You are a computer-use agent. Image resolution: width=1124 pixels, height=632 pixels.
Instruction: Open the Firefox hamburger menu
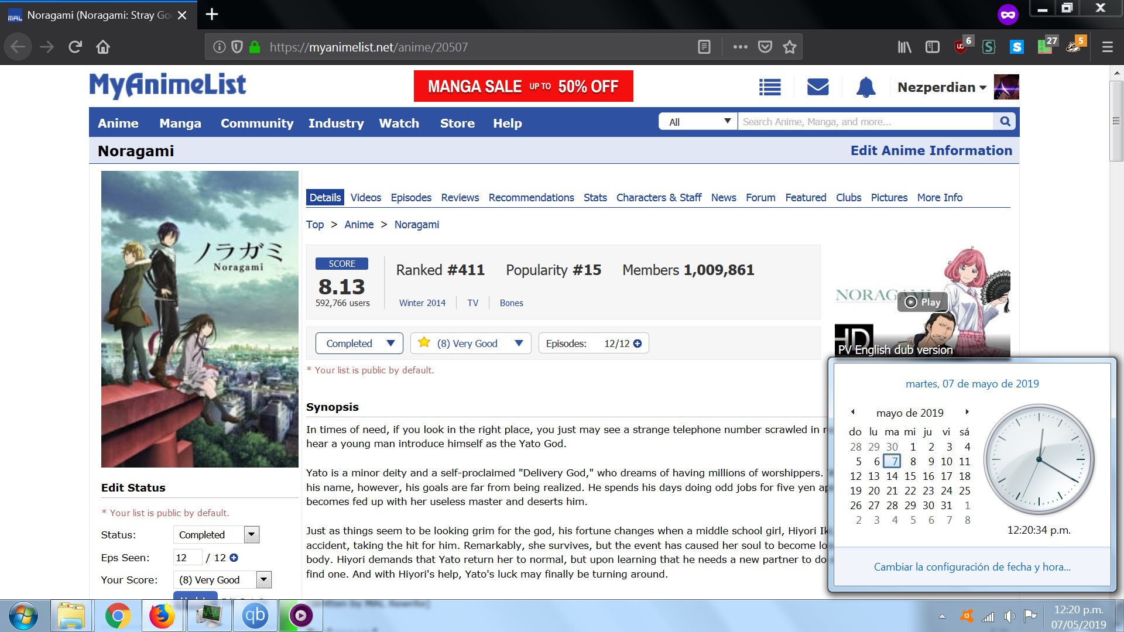click(x=1108, y=47)
